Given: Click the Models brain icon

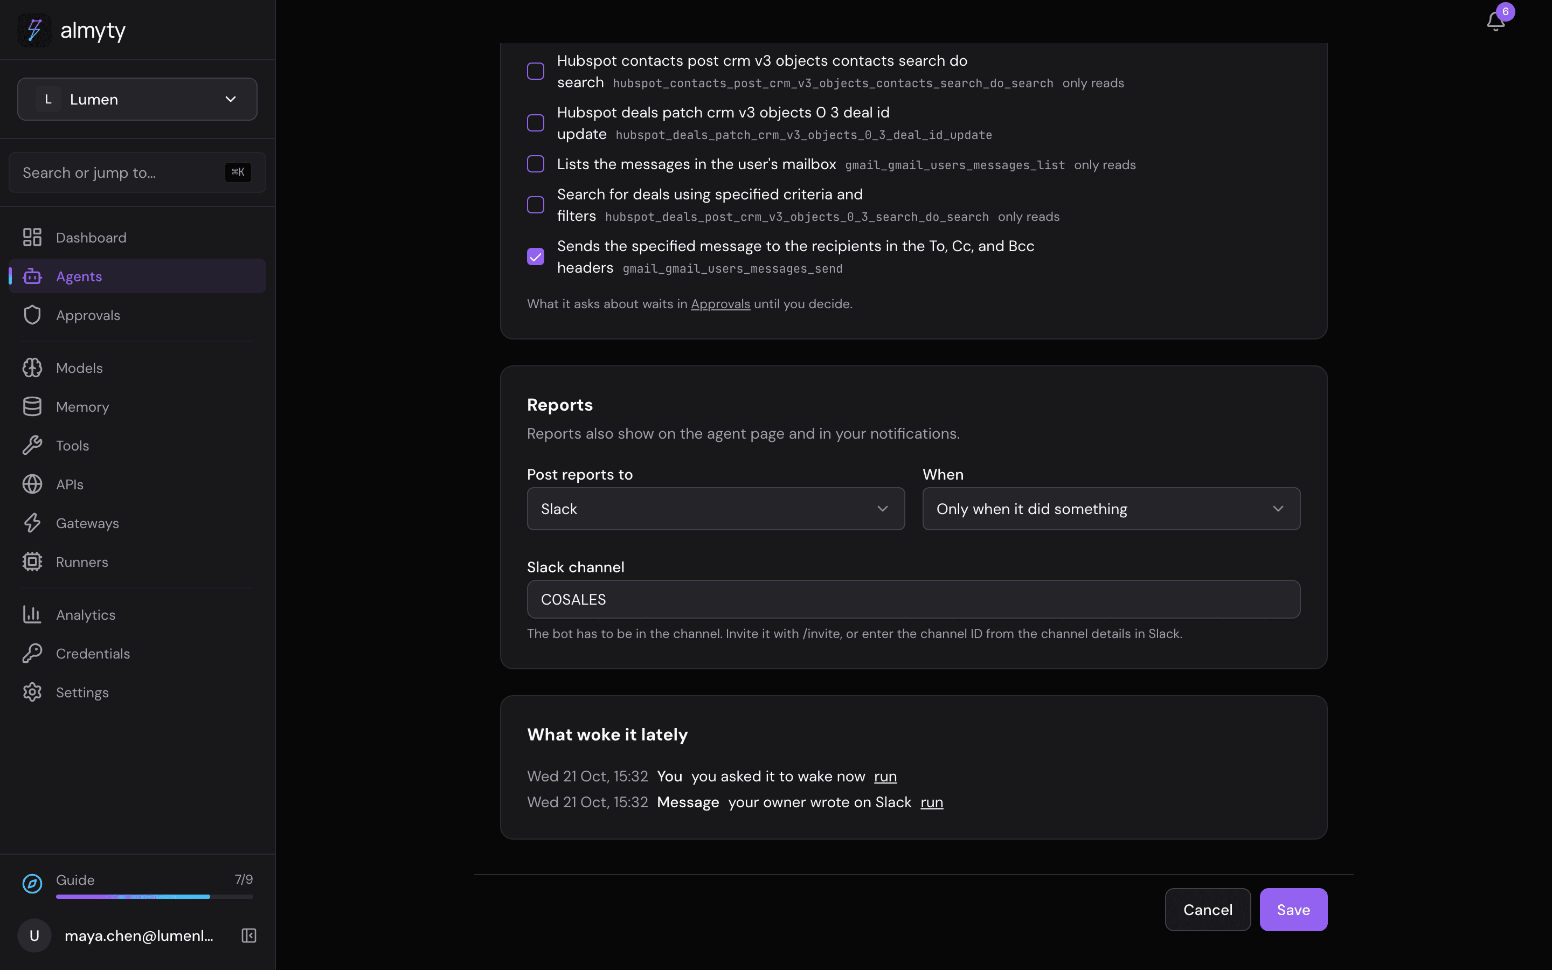Looking at the screenshot, I should (32, 368).
